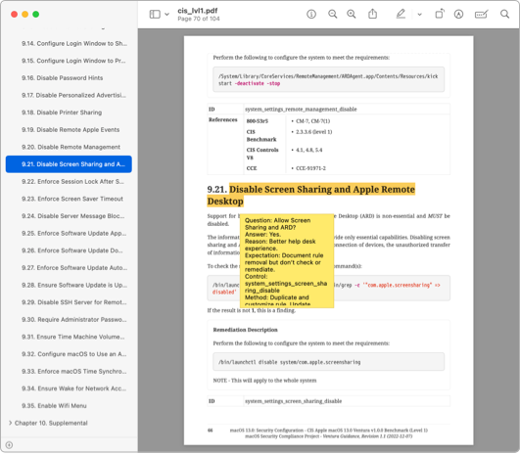This screenshot has height=454, width=520.
Task: Click the yellow sticky note annotation
Action: (287, 260)
